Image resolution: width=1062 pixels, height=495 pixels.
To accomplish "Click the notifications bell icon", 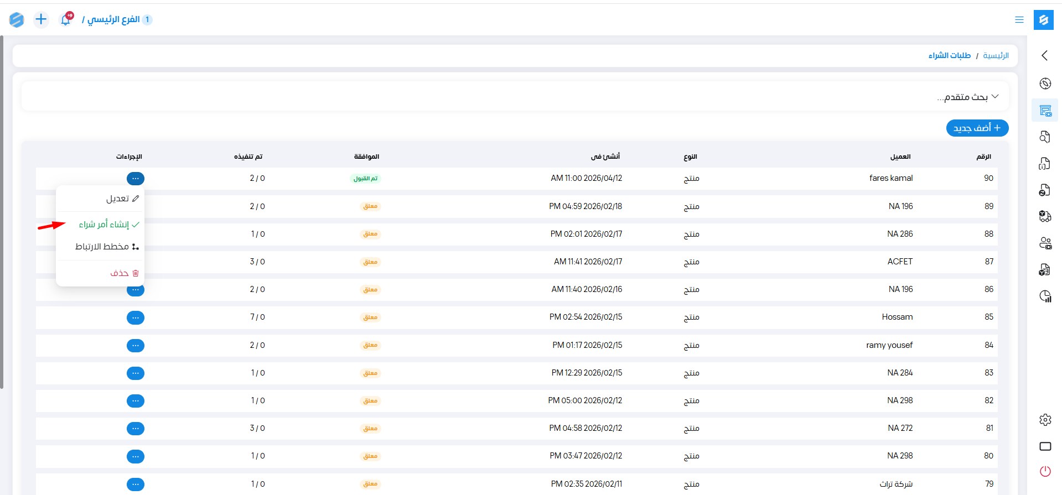I will [65, 20].
